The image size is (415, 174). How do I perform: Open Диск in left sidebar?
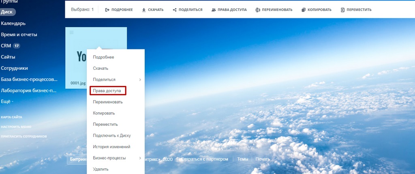[x=7, y=12]
